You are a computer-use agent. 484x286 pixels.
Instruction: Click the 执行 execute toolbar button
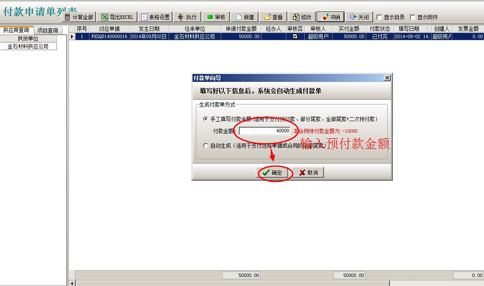(x=187, y=17)
